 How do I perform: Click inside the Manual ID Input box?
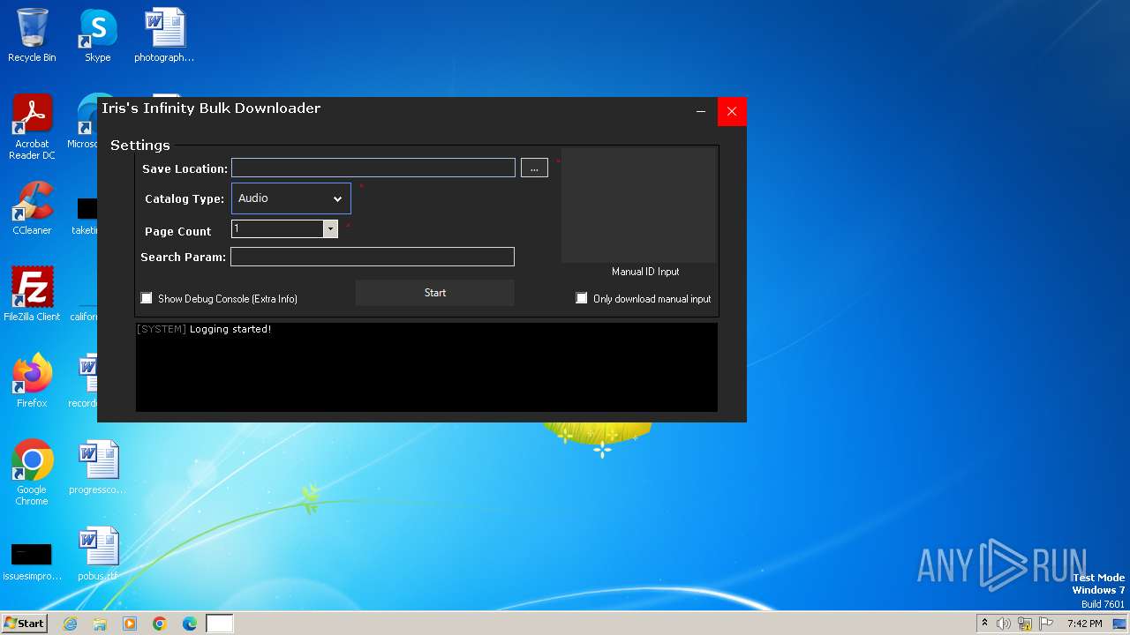tap(639, 205)
